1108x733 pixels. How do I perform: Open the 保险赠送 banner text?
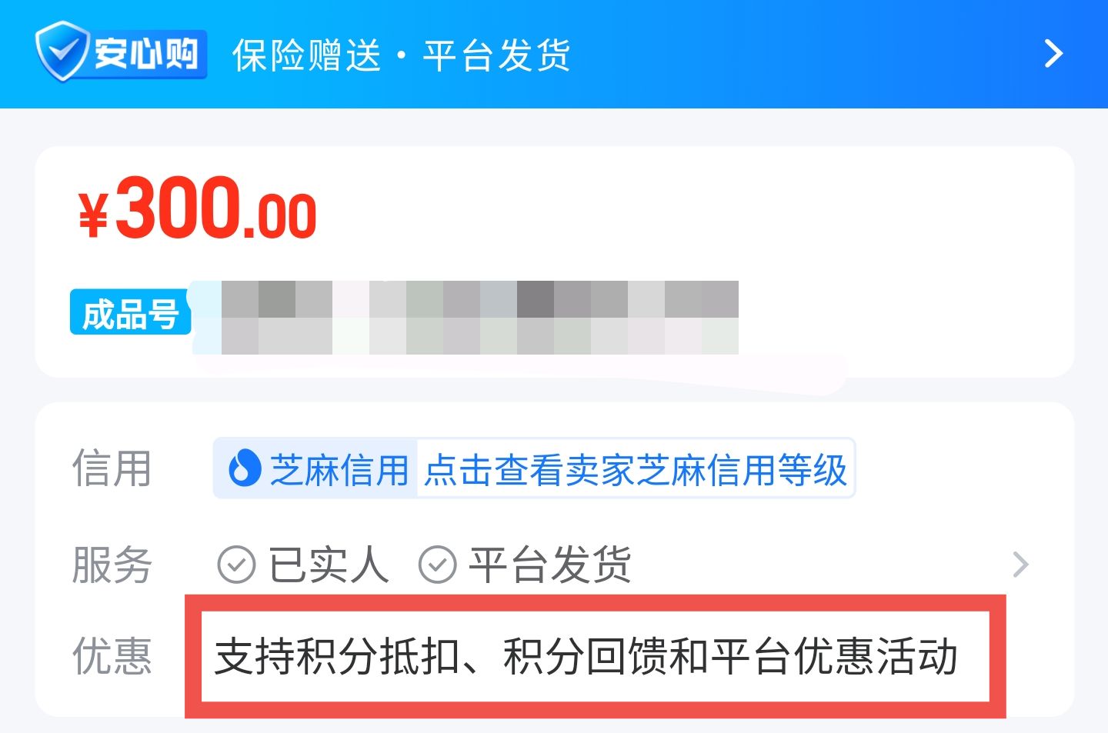(307, 55)
